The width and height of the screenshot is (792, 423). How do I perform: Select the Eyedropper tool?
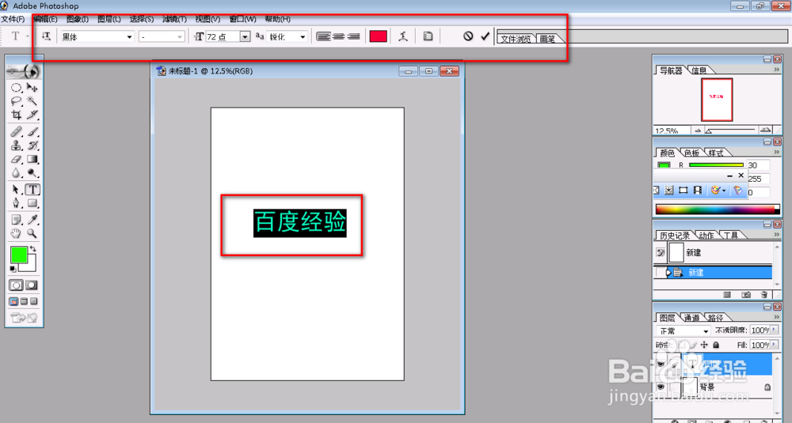click(32, 220)
